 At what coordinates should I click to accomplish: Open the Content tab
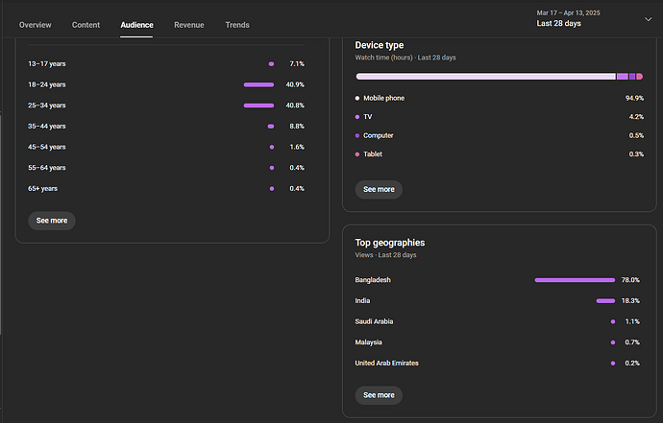tap(86, 24)
